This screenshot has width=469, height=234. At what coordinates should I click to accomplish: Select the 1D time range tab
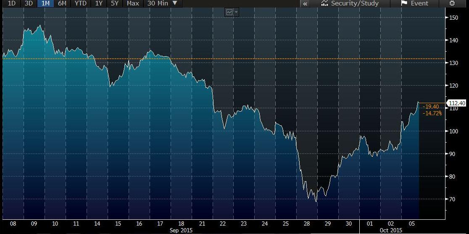coord(11,3)
